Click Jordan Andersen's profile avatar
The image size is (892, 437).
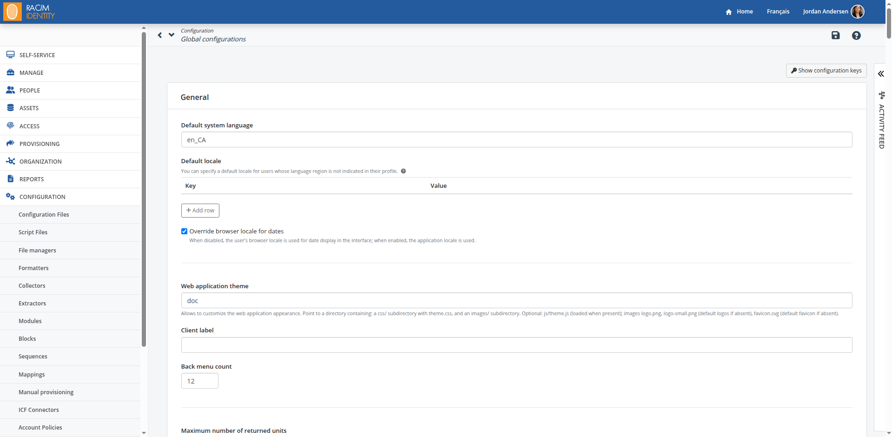(x=857, y=12)
